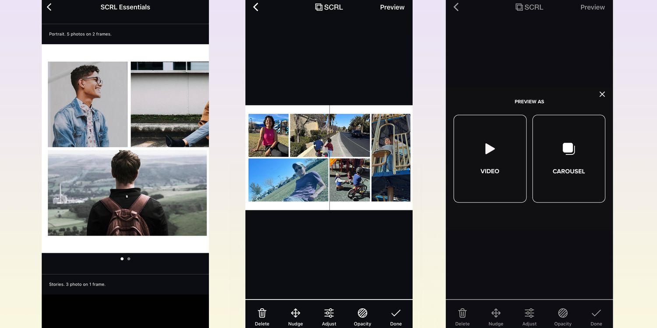
Task: Preview the collage as Carousel
Action: tap(569, 158)
